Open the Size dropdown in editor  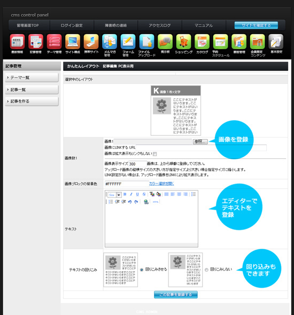(x=114, y=195)
